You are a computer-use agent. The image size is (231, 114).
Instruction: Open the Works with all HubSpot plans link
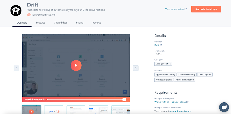170,102
